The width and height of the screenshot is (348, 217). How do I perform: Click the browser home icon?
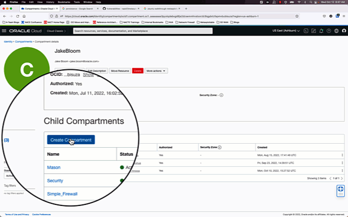(24, 16)
